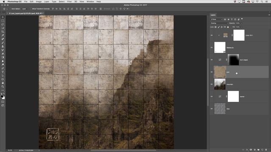Open the Filter menu
This screenshot has height=152, width=271.
point(69,2)
